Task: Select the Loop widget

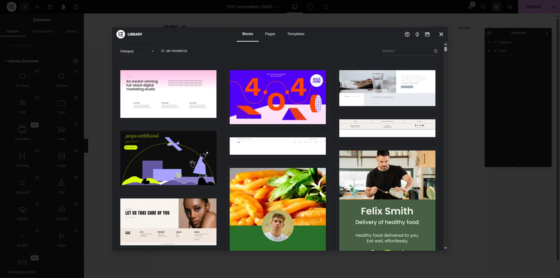Action: coord(61,133)
